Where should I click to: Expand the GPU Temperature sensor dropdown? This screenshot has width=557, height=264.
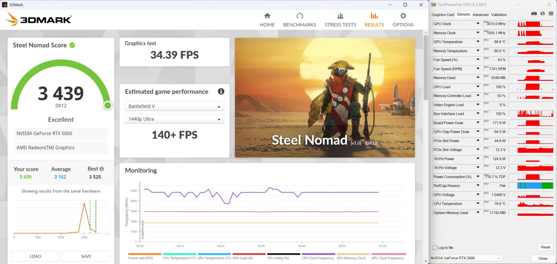(x=478, y=42)
